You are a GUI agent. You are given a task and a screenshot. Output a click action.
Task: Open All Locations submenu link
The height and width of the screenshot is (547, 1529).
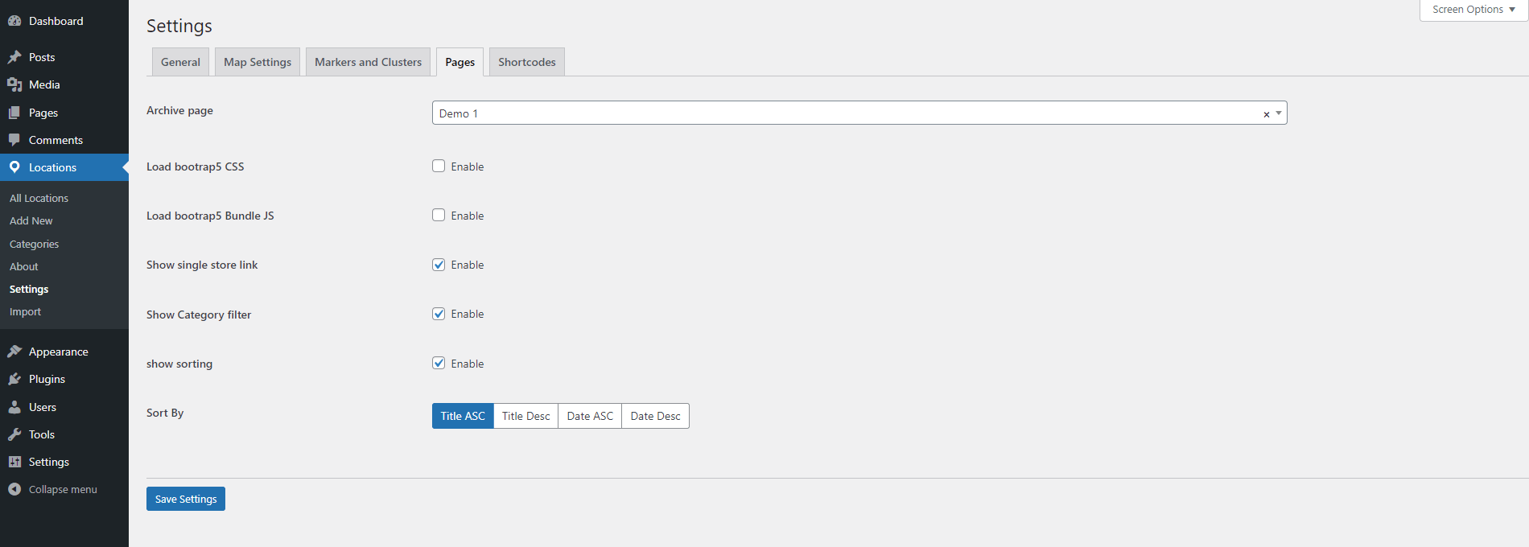(x=39, y=198)
